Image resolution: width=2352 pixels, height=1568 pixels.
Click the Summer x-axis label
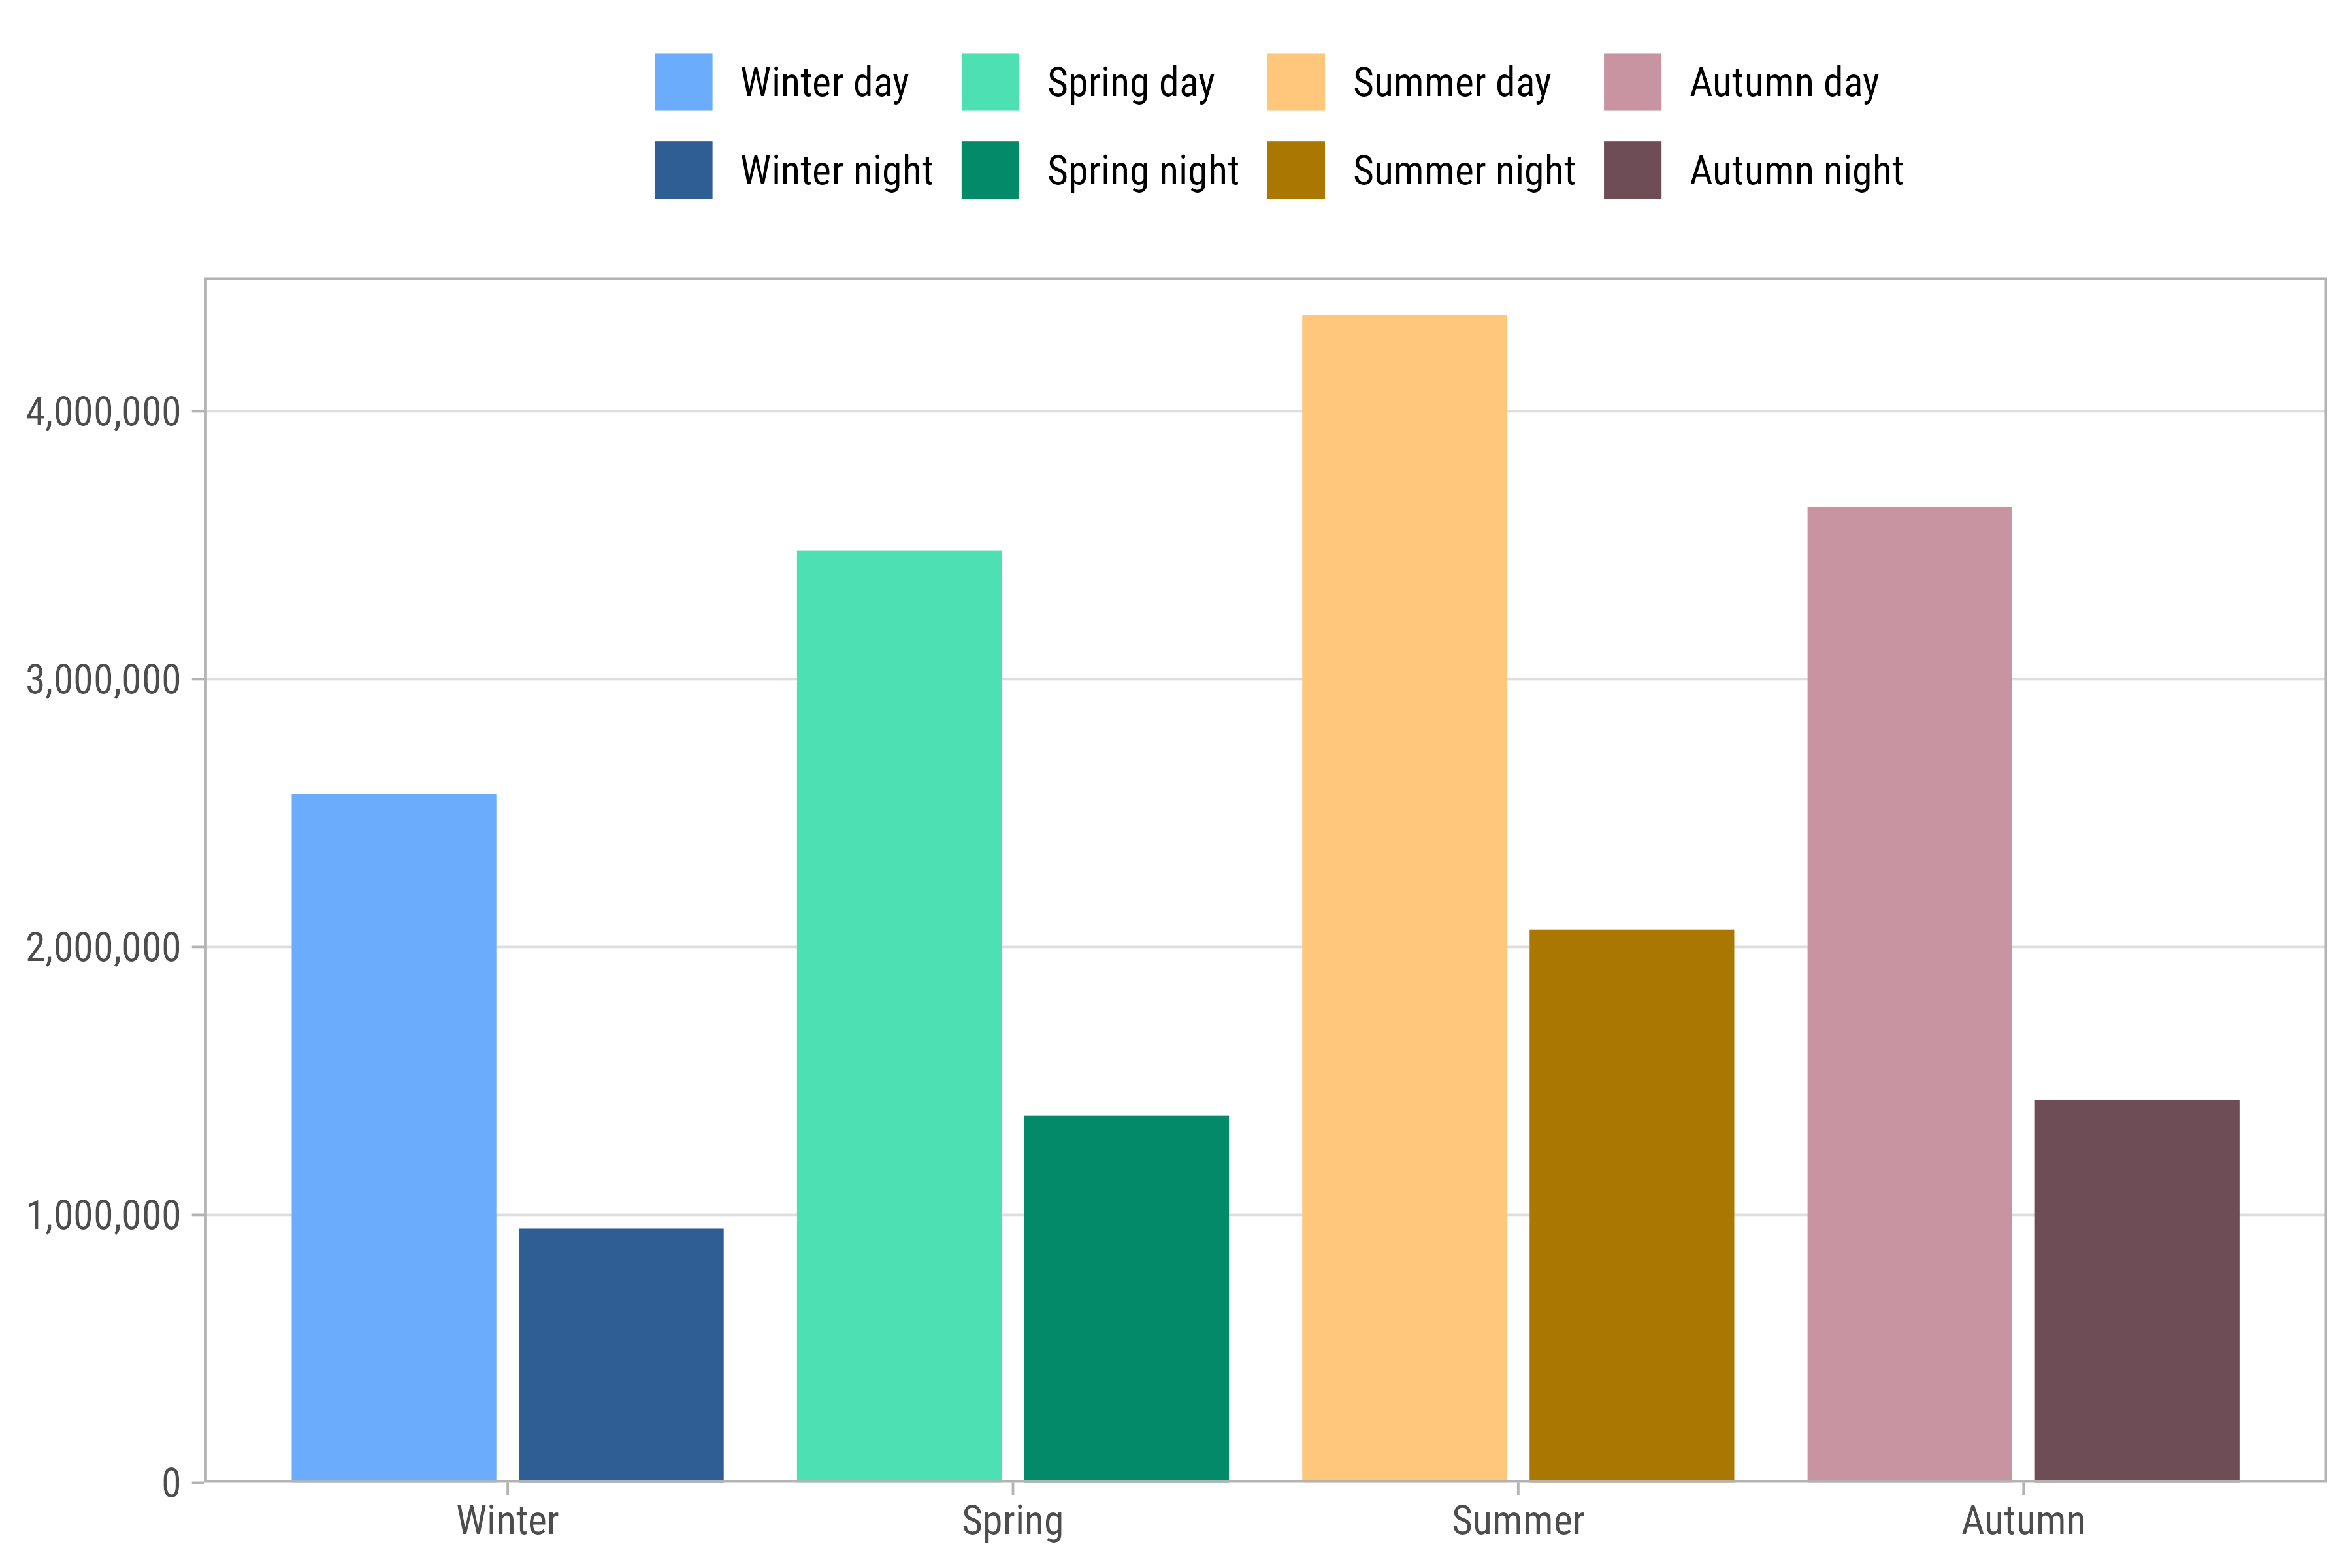(1517, 1521)
